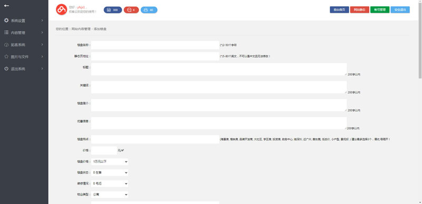Click the green 帐号管理 button
The height and width of the screenshot is (204, 422).
pos(380,9)
